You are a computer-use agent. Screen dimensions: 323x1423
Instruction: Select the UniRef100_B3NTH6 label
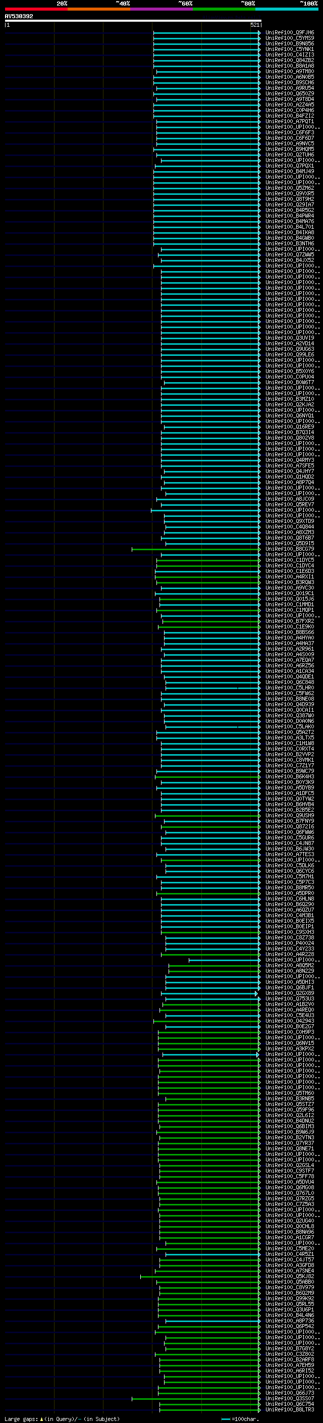[x=289, y=243]
